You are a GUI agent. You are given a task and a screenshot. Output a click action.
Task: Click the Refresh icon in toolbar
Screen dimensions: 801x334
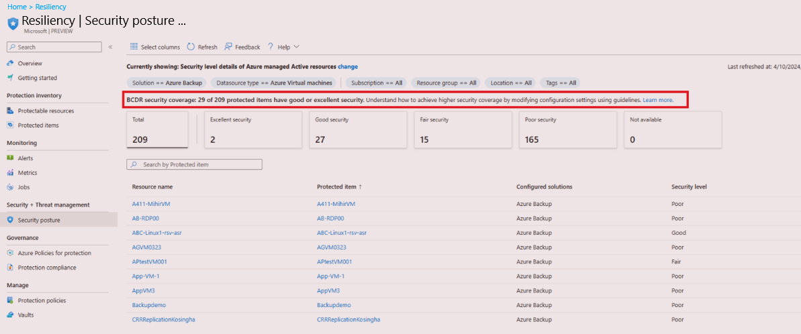tap(191, 47)
